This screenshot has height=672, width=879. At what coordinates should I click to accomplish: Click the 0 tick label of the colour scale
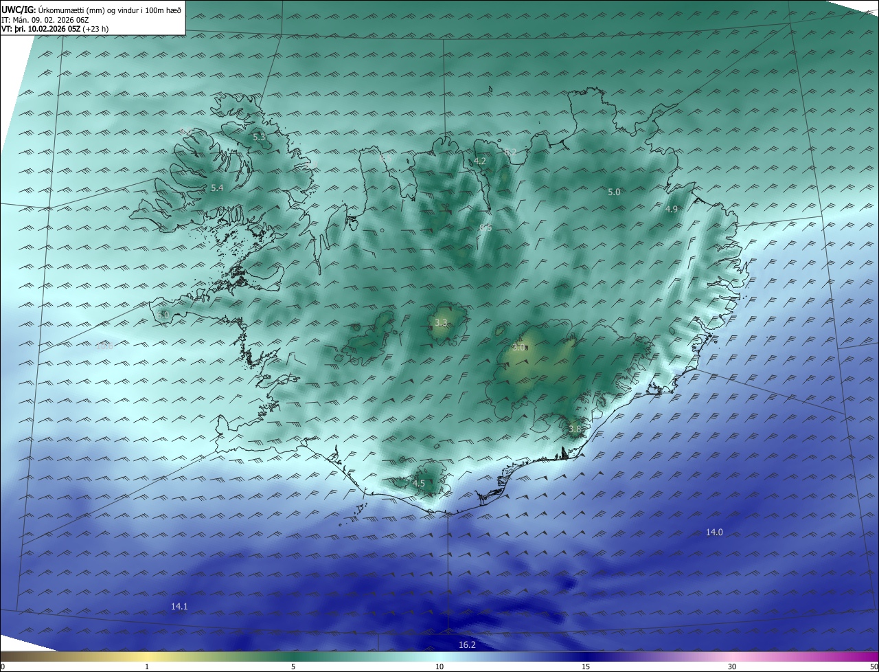2,667
